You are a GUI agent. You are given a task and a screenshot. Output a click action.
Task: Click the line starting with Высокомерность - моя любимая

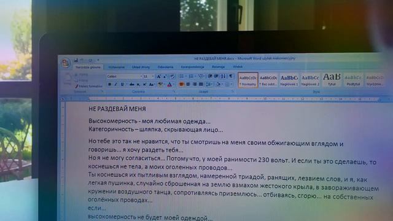[x=149, y=122]
